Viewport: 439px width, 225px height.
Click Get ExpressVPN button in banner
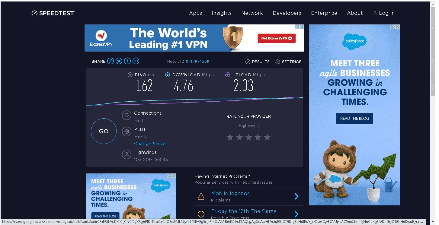[x=277, y=38]
